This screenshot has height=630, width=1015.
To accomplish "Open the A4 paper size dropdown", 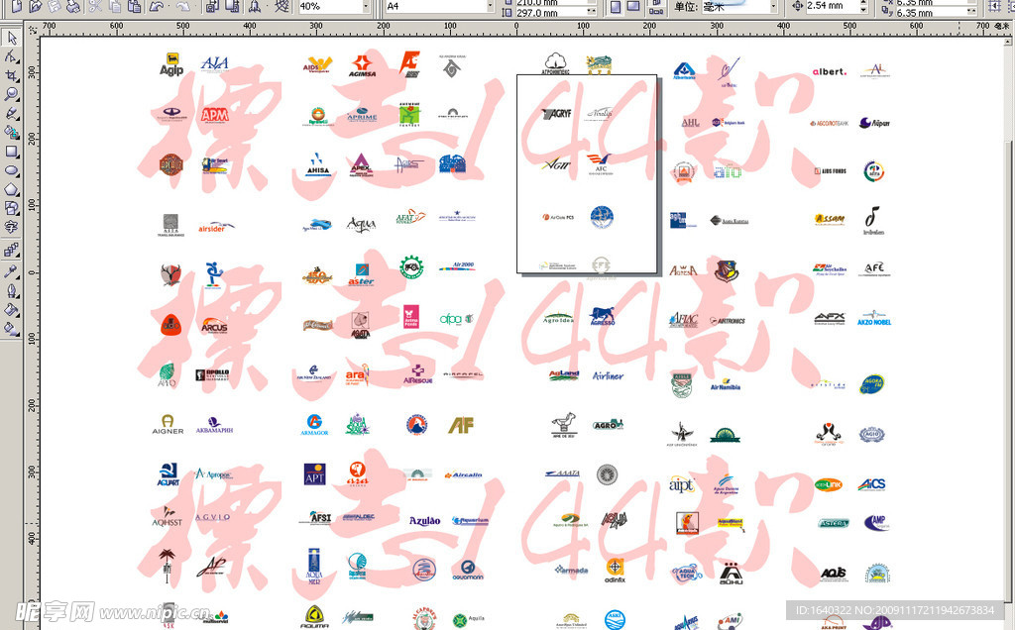I will point(489,6).
